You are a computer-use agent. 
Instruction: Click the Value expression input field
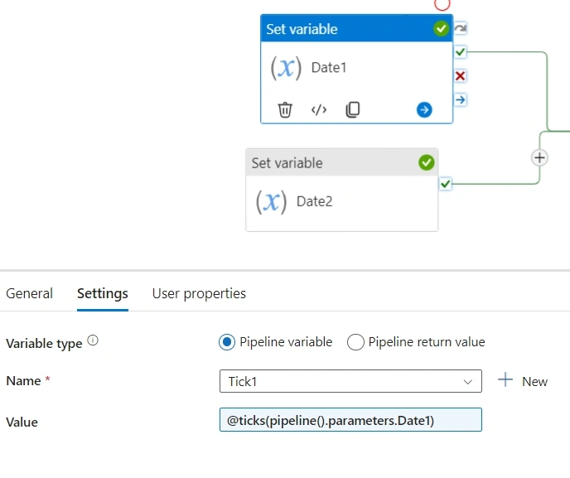350,420
